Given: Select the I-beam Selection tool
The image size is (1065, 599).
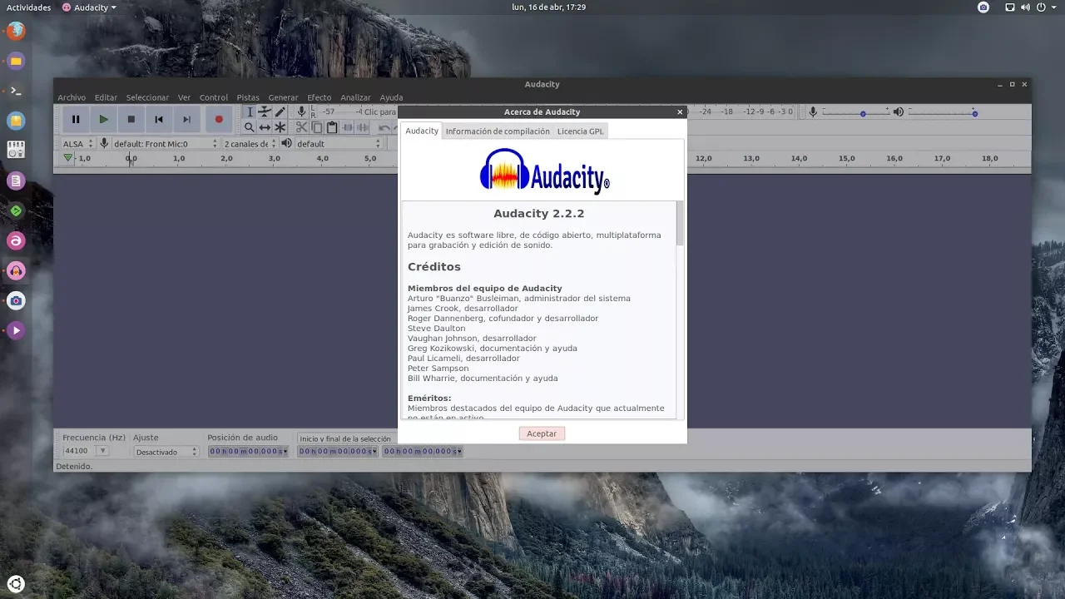Looking at the screenshot, I should [249, 111].
